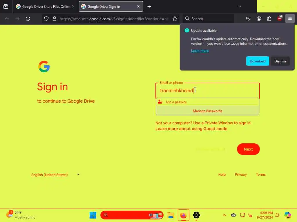This screenshot has width=297, height=222.
Task: Open Manage Passwords entry
Action: 208,111
